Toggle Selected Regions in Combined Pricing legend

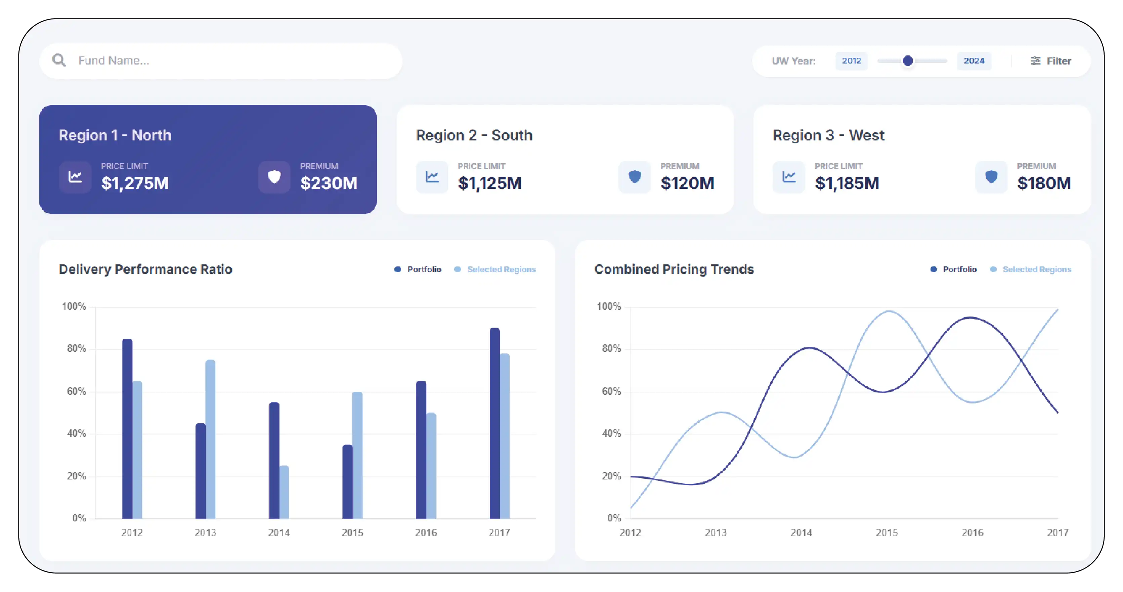(1031, 269)
